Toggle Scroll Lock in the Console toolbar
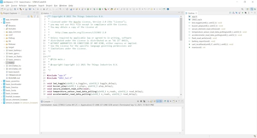Viewport: 257px width, 138px height. pos(151,101)
